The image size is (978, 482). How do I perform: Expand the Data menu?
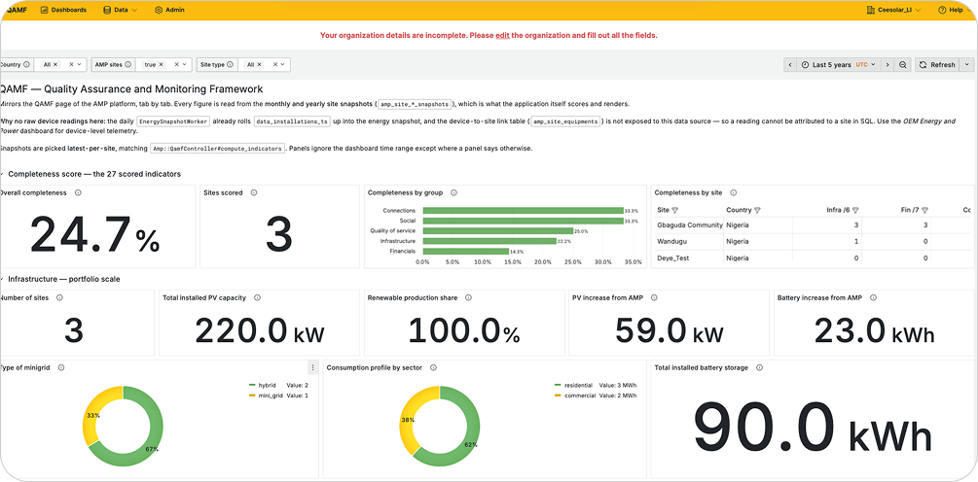(x=121, y=10)
